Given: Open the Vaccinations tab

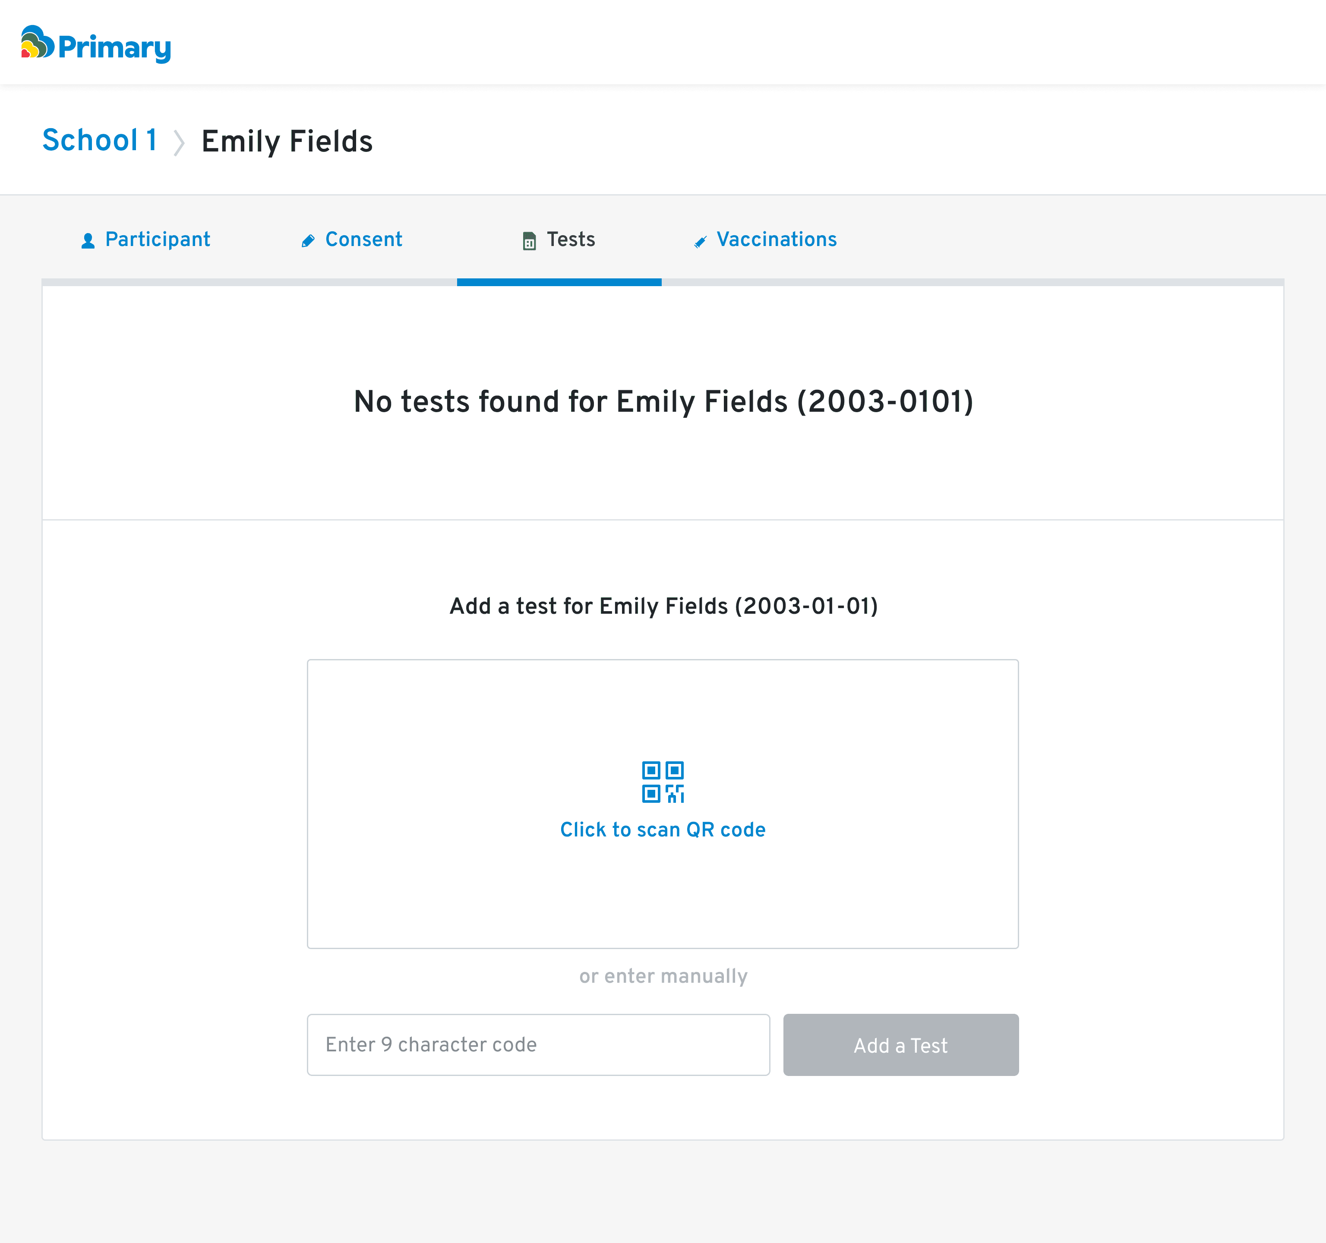Looking at the screenshot, I should click(777, 240).
